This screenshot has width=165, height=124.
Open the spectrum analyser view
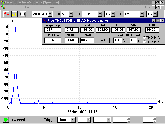point(14,14)
